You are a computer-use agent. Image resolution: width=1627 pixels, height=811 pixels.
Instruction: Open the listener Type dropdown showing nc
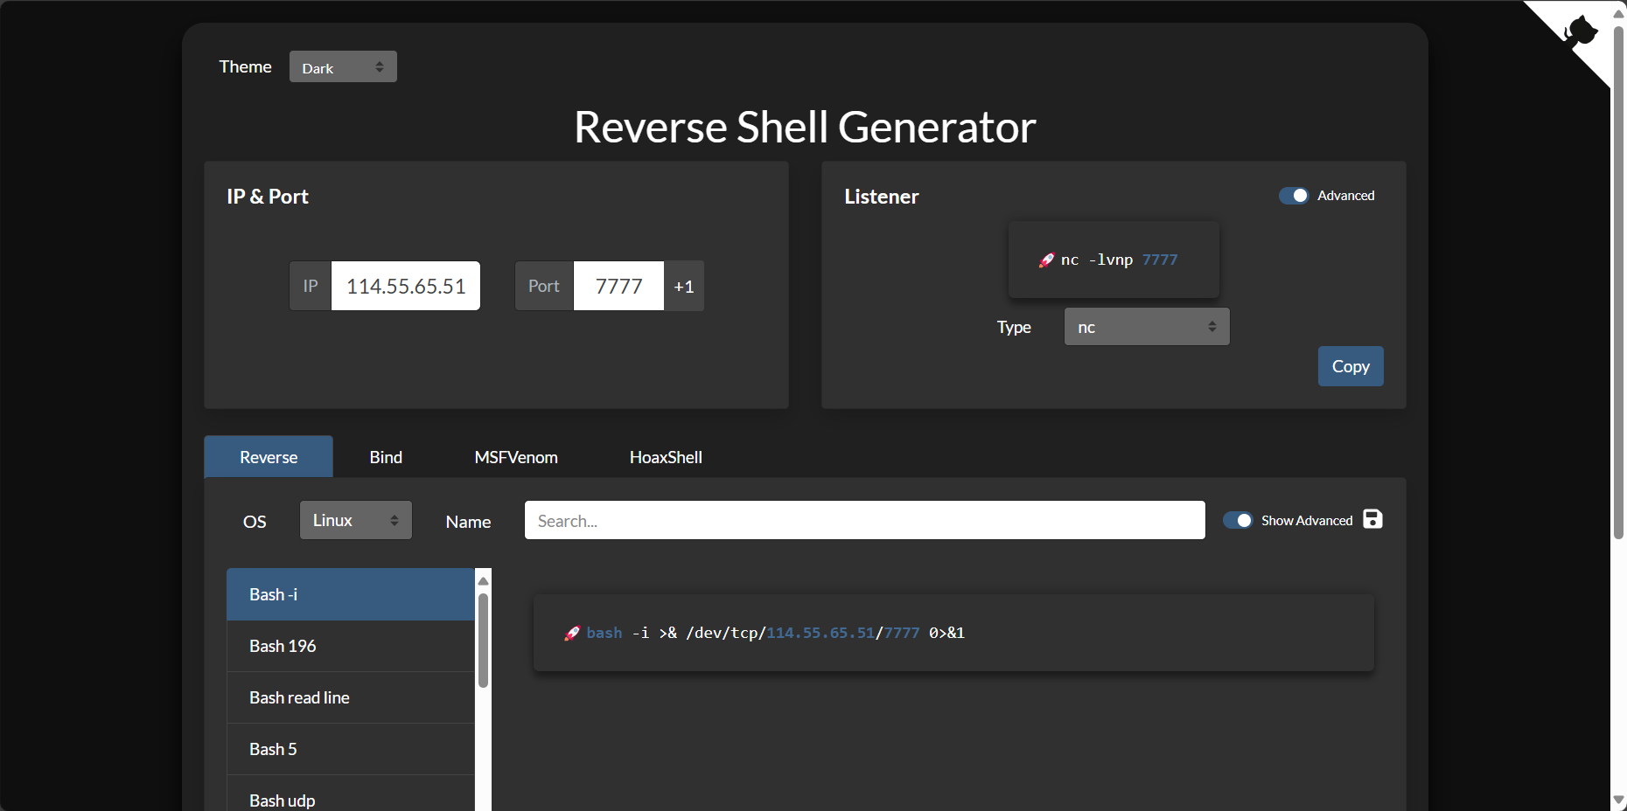pos(1147,327)
